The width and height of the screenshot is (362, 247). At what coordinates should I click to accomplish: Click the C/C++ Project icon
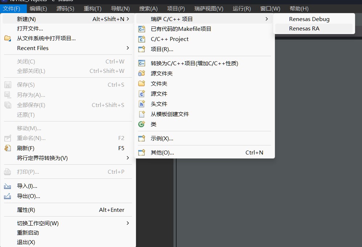pyautogui.click(x=142, y=39)
